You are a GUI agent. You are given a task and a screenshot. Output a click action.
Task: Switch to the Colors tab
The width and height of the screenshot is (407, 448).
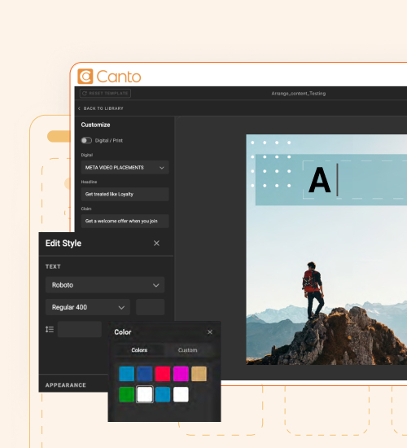pos(139,350)
